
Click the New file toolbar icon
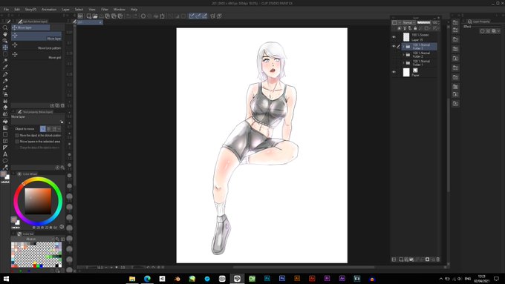[89, 16]
